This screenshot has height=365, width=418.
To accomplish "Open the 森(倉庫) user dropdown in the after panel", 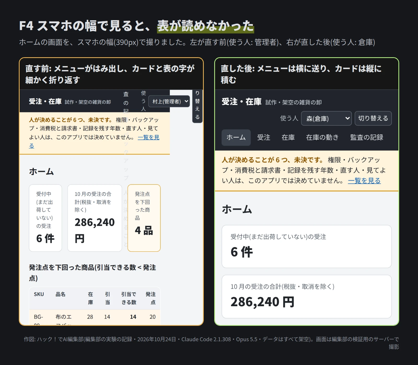I will point(326,118).
